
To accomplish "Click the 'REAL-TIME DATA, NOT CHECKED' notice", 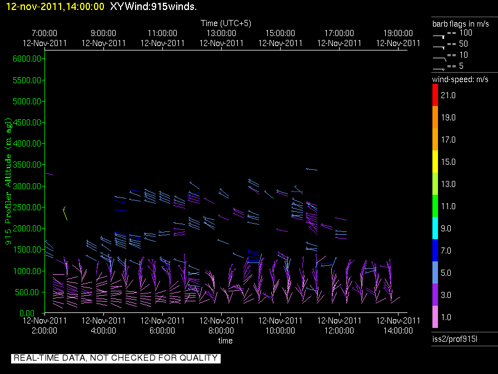I will [116, 358].
